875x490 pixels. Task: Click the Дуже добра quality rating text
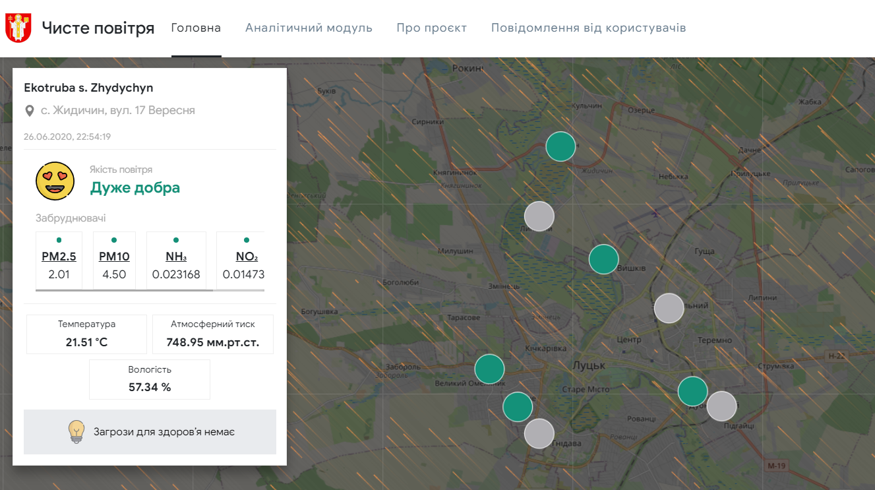tap(135, 188)
